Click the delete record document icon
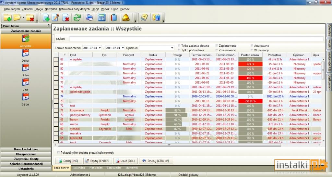Image resolution: width=332 pixels, height=177 pixels. (65, 18)
